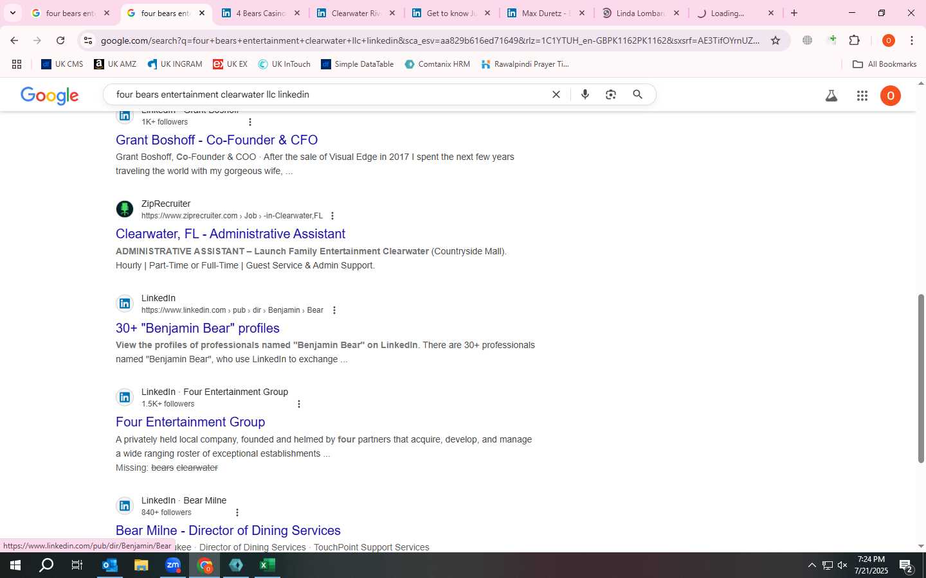
Task: Switch to the 'Clearwater Riv' tab
Action: click(x=355, y=13)
